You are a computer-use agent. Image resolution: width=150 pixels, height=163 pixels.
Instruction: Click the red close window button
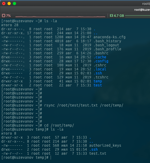pos(4,3)
